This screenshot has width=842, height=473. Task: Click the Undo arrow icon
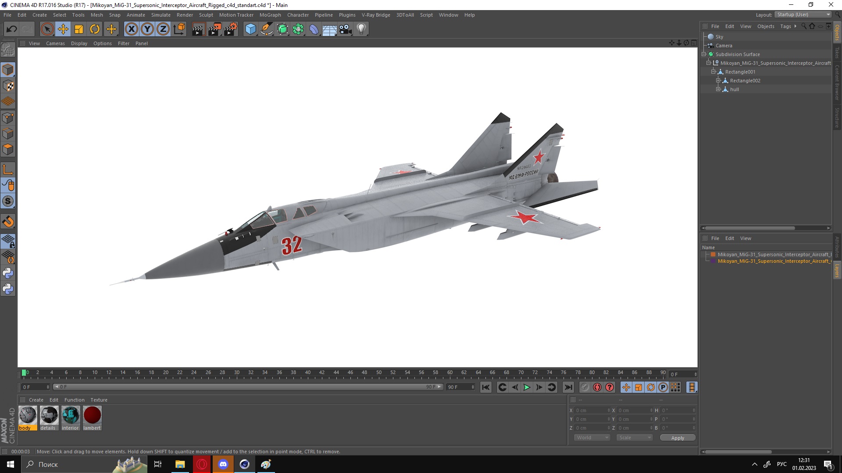coord(11,29)
